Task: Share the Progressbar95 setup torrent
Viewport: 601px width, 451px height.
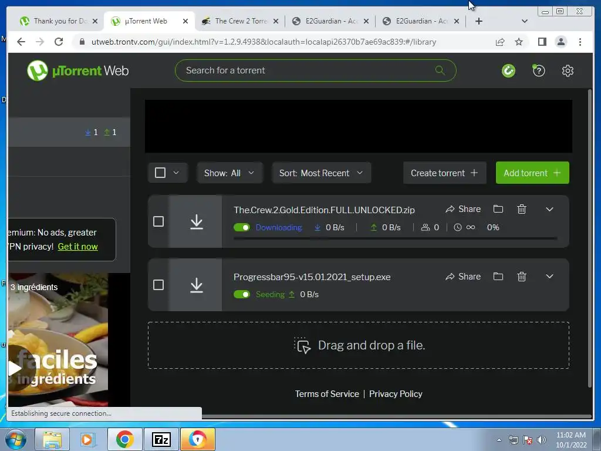Action: coord(463,277)
